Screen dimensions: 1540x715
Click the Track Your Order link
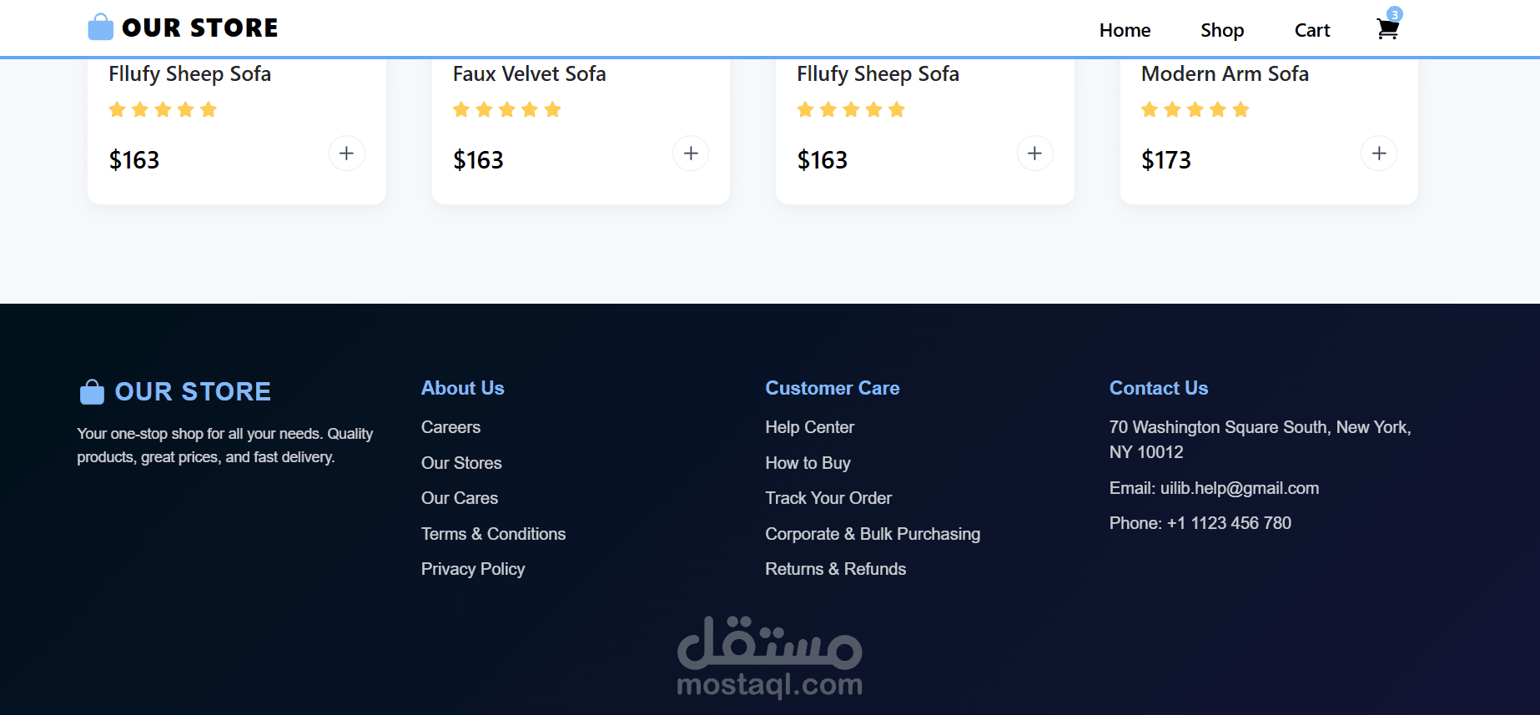click(828, 498)
